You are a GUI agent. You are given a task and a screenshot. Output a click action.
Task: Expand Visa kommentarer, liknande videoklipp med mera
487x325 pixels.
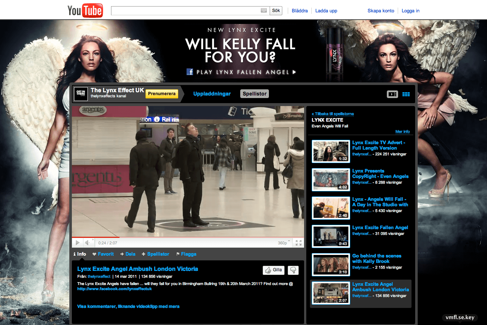click(x=128, y=306)
